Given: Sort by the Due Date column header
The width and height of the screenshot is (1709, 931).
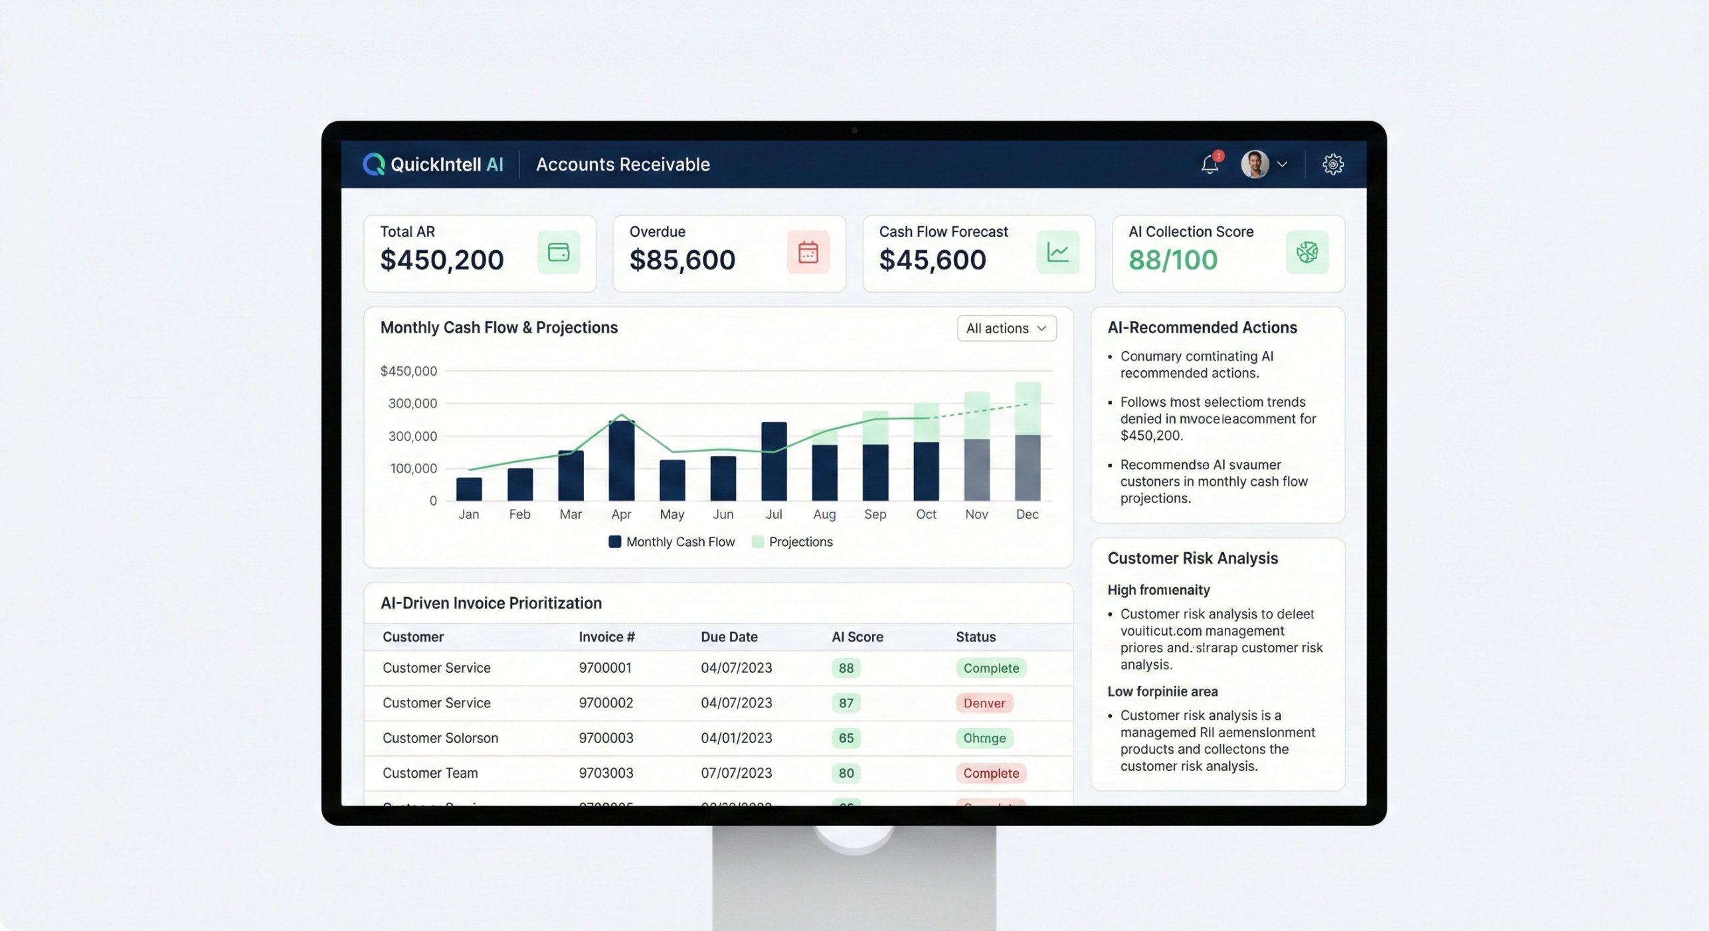Looking at the screenshot, I should (729, 637).
